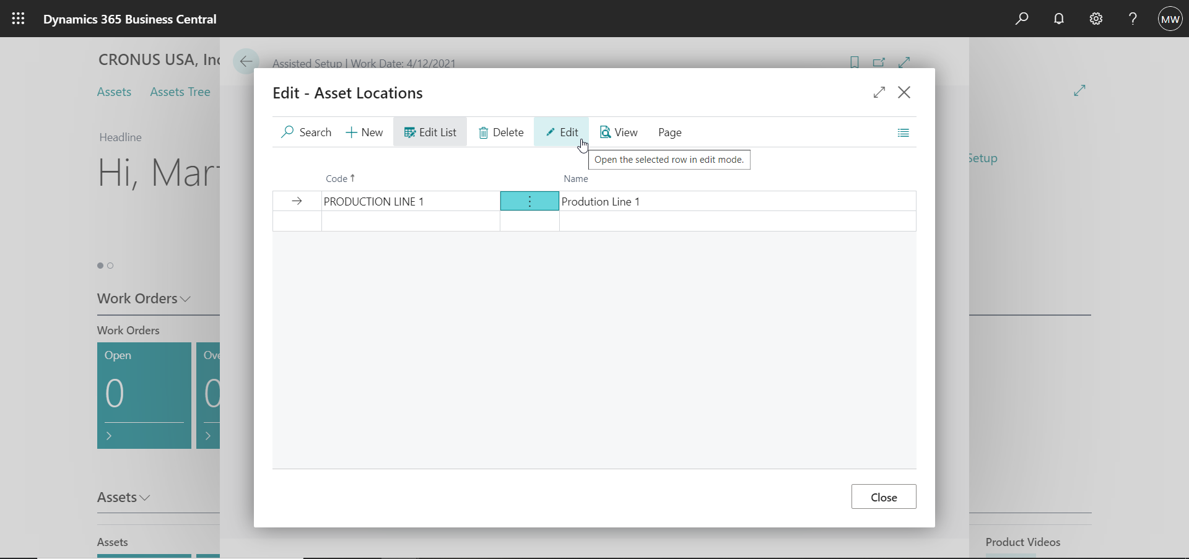Open the Product Videos section
Image resolution: width=1189 pixels, height=559 pixels.
coord(1023,542)
